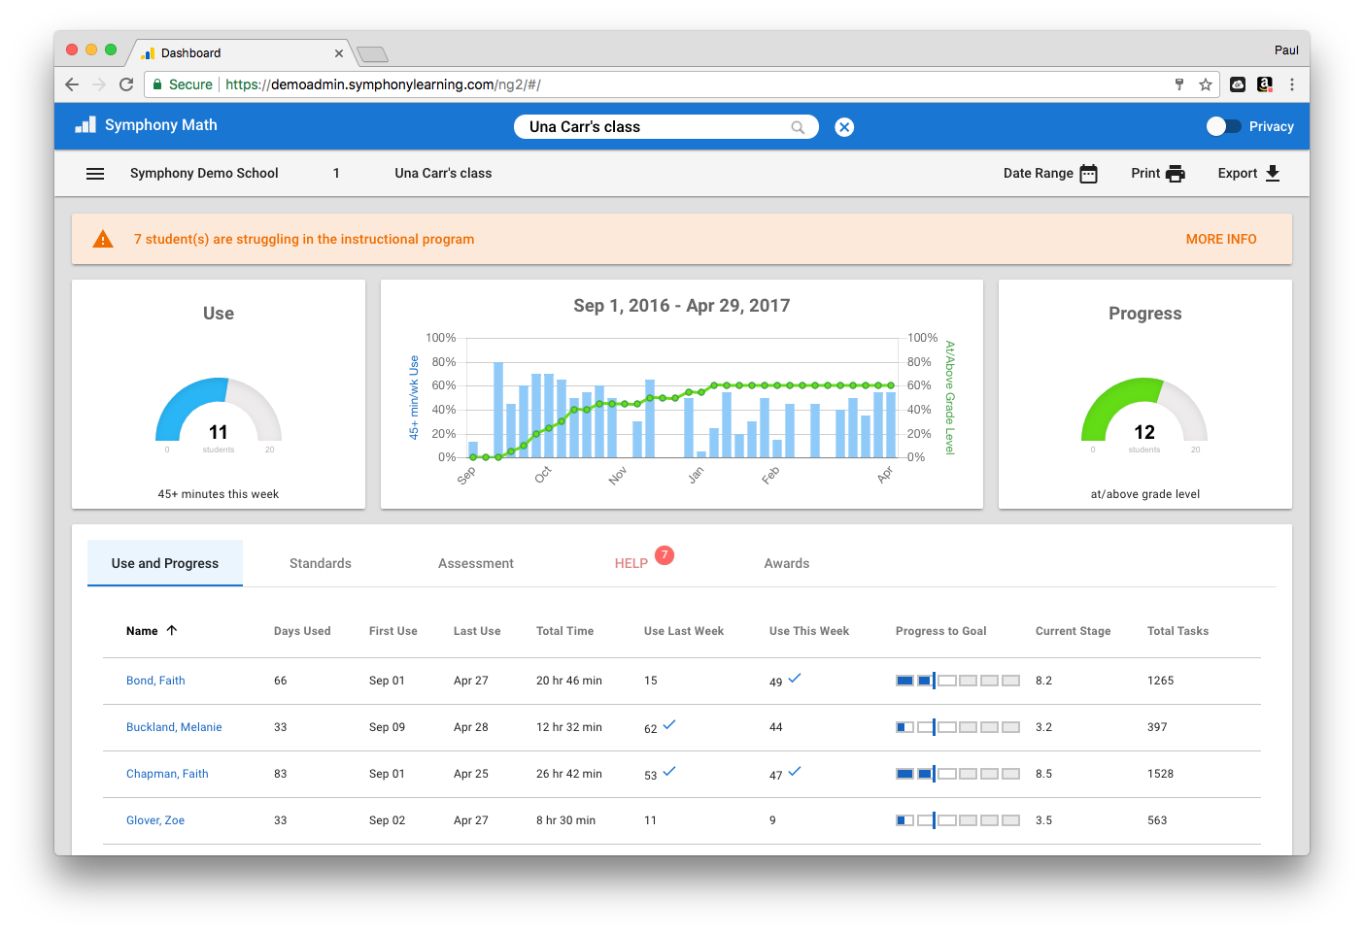
Task: Sort by Use This Week column header
Action: pos(809,631)
